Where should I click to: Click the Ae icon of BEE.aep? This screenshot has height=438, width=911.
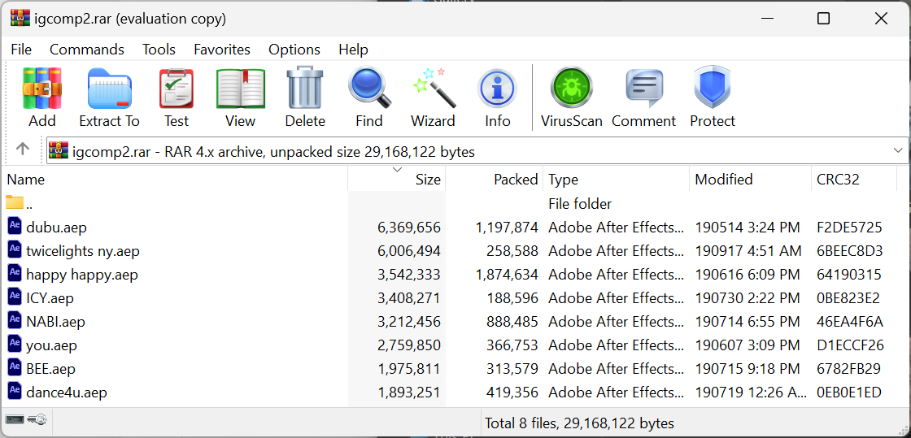coord(15,367)
